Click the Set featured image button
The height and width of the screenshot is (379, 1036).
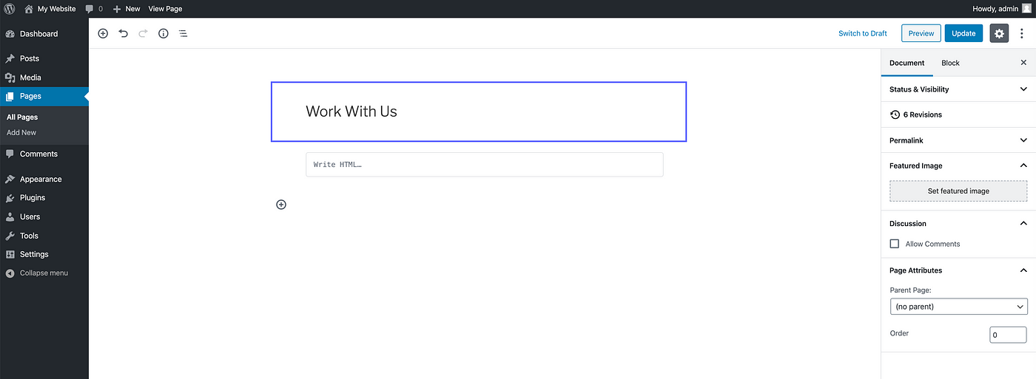[x=958, y=191]
